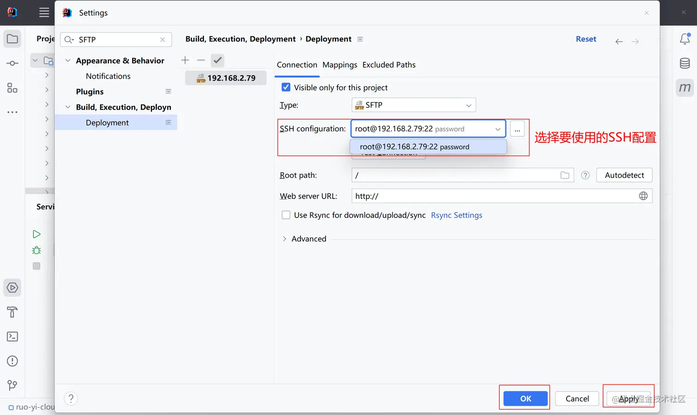The width and height of the screenshot is (697, 415).
Task: Switch to the Mappings tab
Action: click(340, 65)
